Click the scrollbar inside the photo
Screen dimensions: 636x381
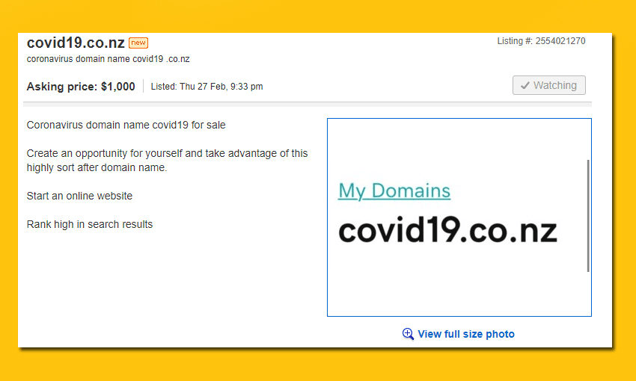(x=589, y=217)
